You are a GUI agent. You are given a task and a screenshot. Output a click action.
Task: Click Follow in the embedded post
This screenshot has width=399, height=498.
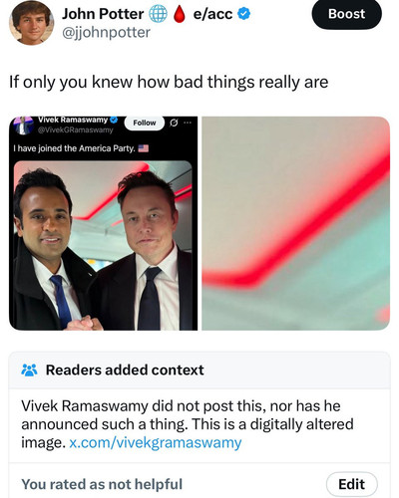145,123
